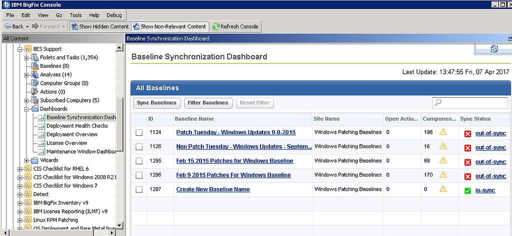Open the Go menu
Image resolution: width=512 pixels, height=236 pixels.
[59, 15]
